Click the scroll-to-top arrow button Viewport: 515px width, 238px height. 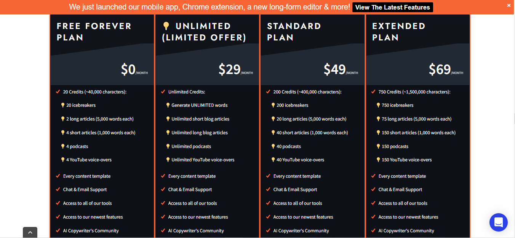tap(30, 232)
